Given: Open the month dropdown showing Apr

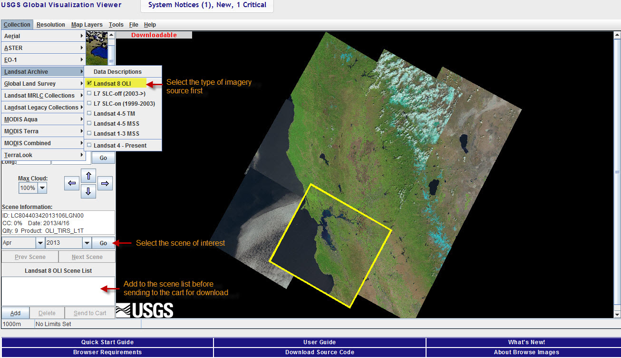Looking at the screenshot, I should (40, 243).
